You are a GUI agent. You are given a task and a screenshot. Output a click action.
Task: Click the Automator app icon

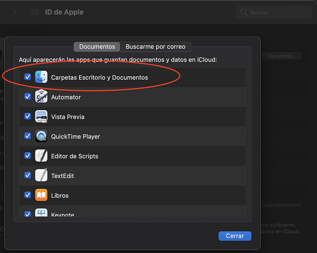[41, 97]
